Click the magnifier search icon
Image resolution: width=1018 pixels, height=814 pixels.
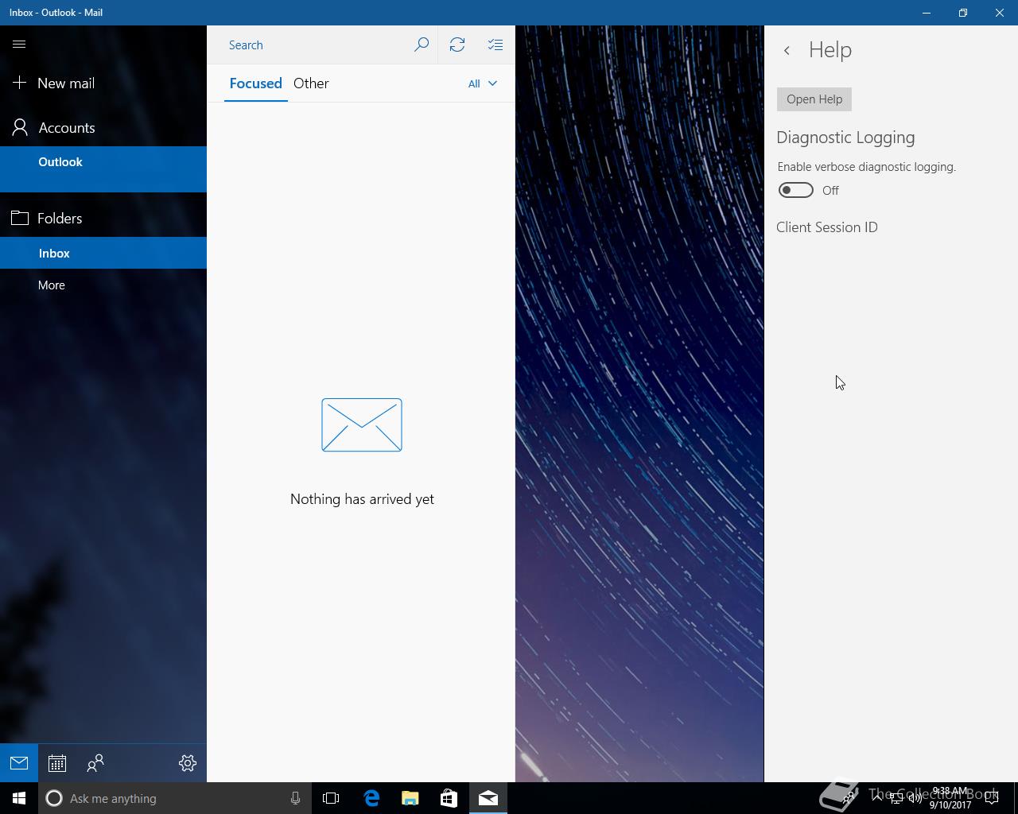pyautogui.click(x=422, y=45)
